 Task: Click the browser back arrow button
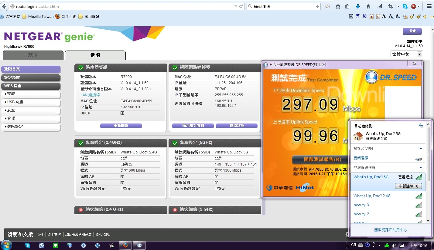click(4, 6)
